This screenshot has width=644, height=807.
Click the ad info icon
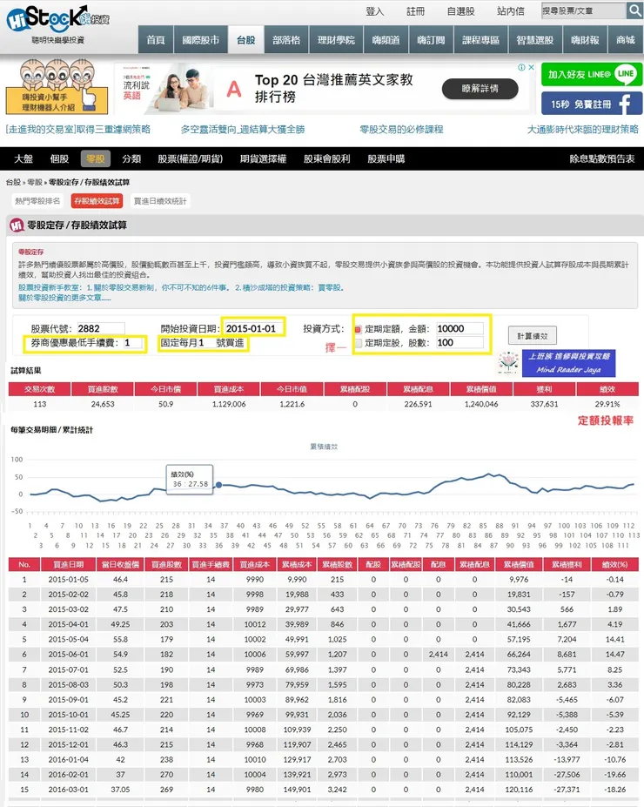521,67
